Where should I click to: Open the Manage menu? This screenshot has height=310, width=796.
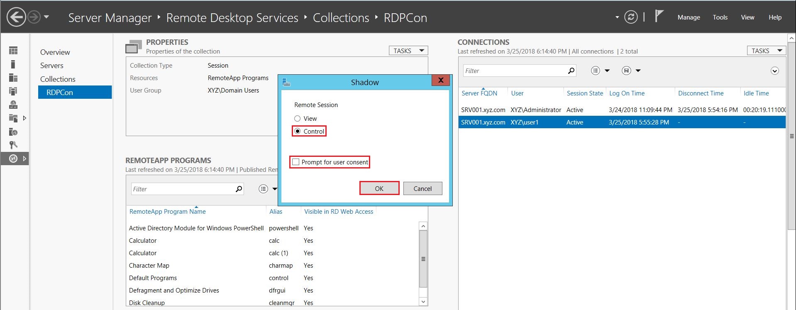pyautogui.click(x=689, y=17)
